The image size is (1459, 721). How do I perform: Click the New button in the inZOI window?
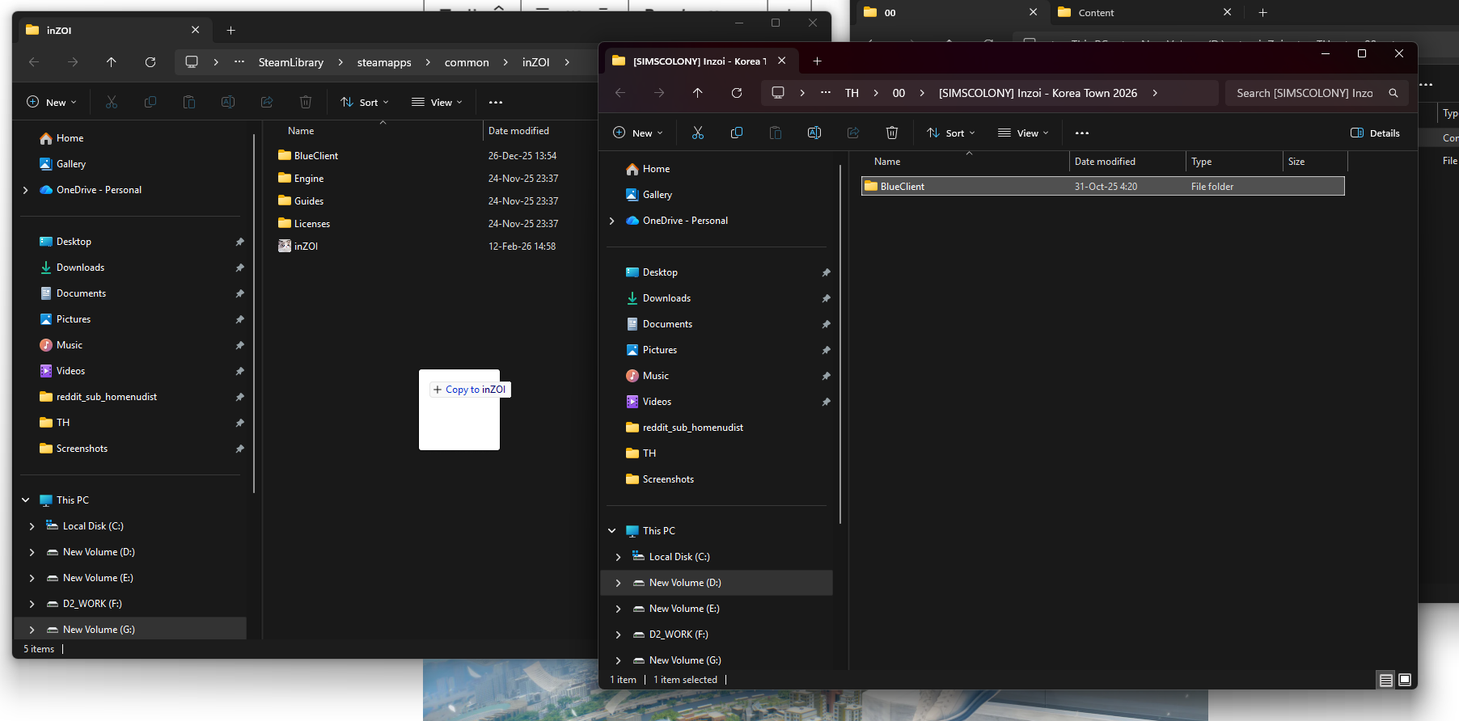[52, 103]
